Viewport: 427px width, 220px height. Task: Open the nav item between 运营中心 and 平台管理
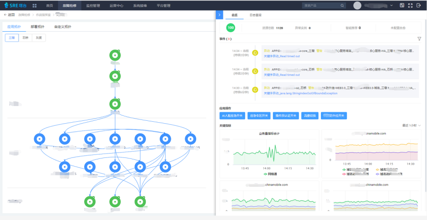tap(140, 5)
